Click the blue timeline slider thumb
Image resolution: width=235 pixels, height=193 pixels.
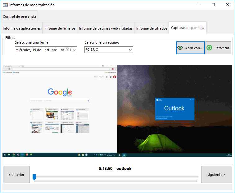coord(34,177)
